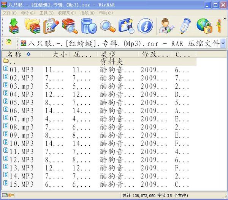Click the Comment pencil icon
The width and height of the screenshot is (228, 200).
pos(185,26)
